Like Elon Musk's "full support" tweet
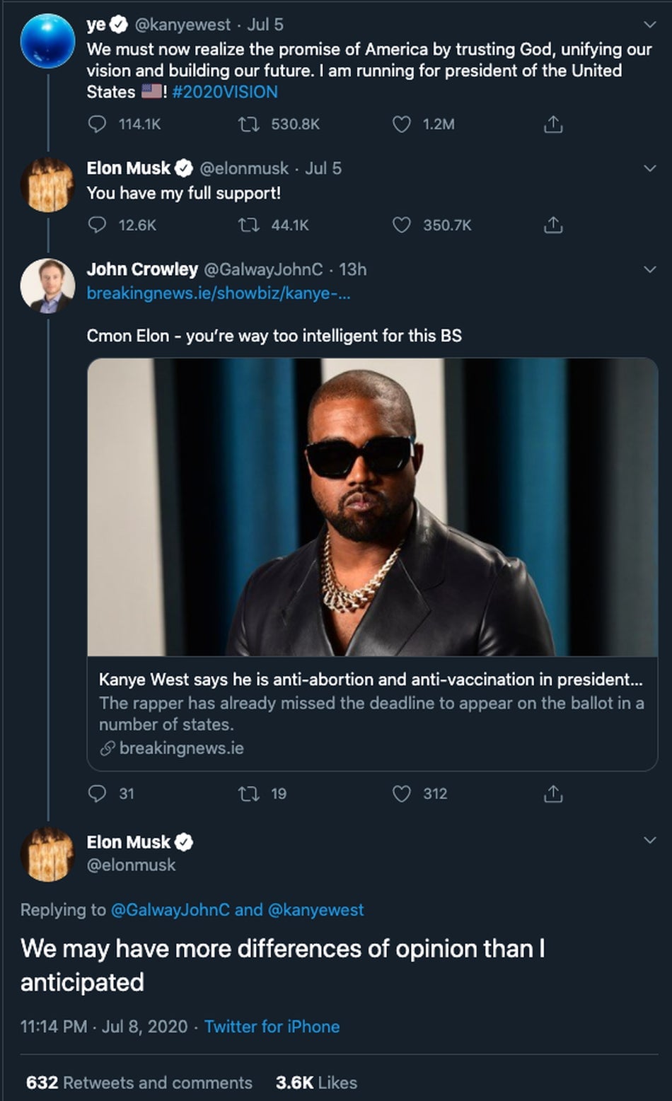The height and width of the screenshot is (1101, 672). 402,226
